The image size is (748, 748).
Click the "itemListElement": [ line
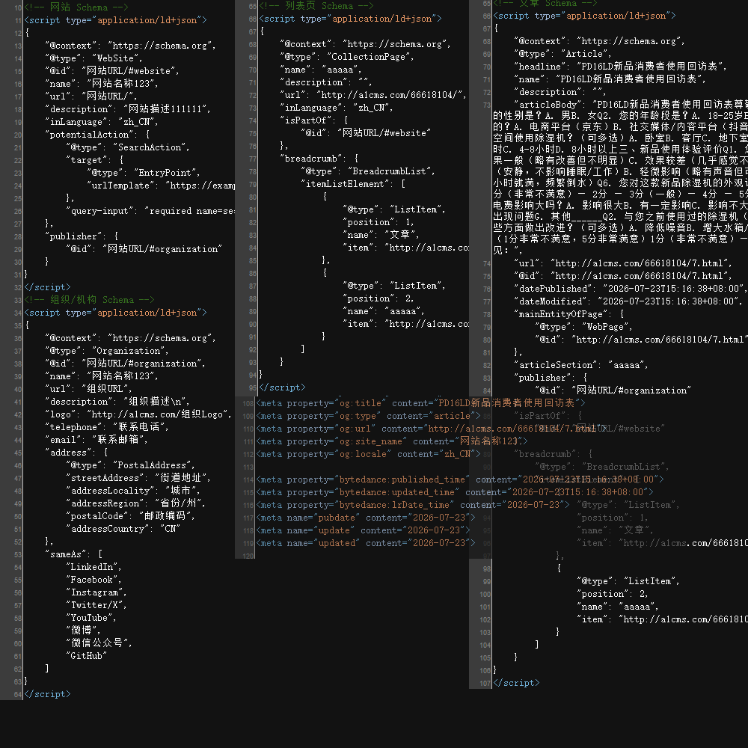point(353,184)
